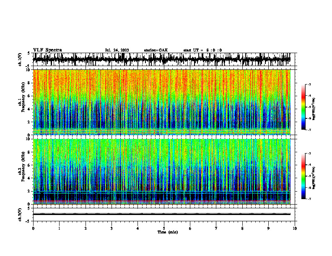
Task: Click the "VLF Spectra" plot title
Action: point(47,50)
